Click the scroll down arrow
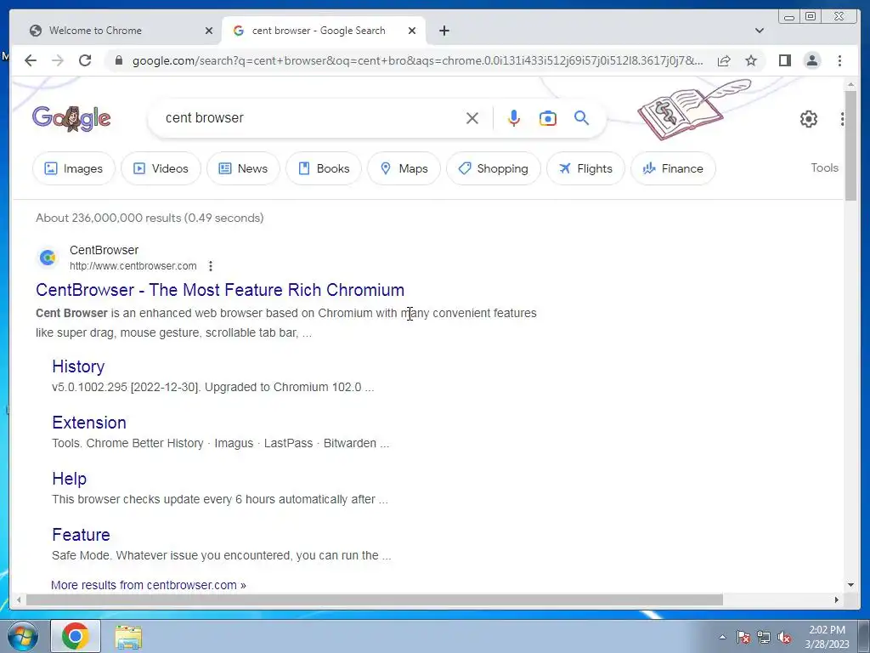 tap(850, 585)
